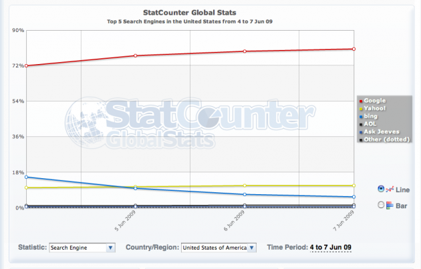Click the Time Period date range link

click(330, 248)
